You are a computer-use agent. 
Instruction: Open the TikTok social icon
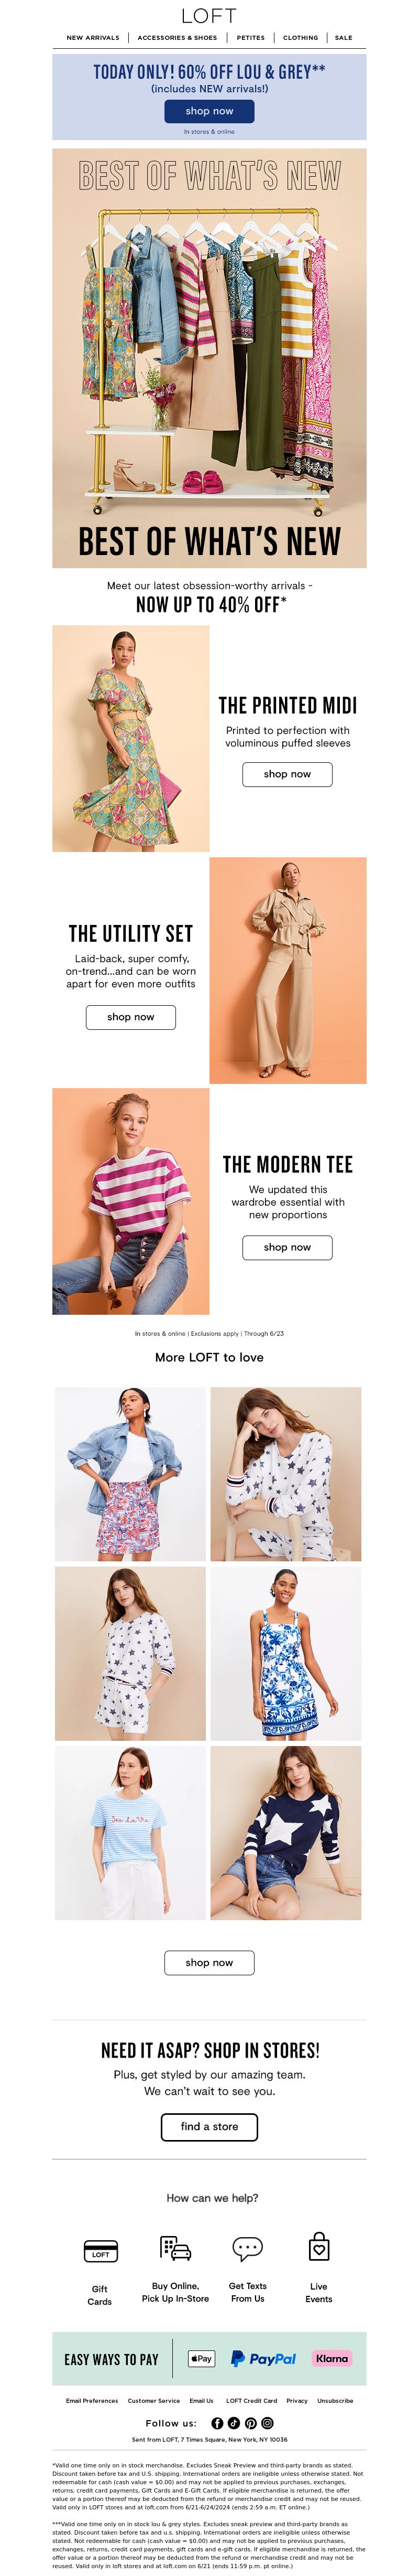click(x=234, y=2423)
